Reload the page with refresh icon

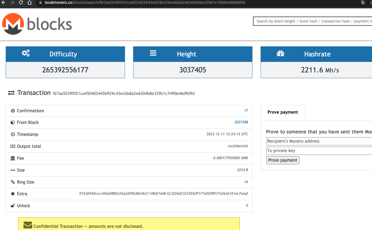pyautogui.click(x=21, y=3)
